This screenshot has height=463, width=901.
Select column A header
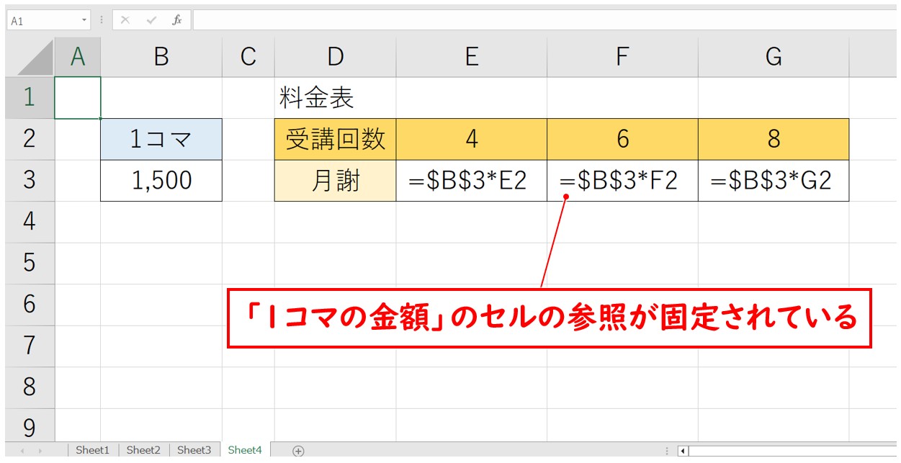click(78, 57)
